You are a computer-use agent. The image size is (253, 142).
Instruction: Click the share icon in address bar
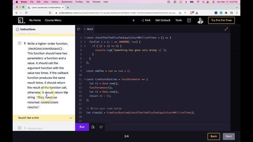coord(180,13)
